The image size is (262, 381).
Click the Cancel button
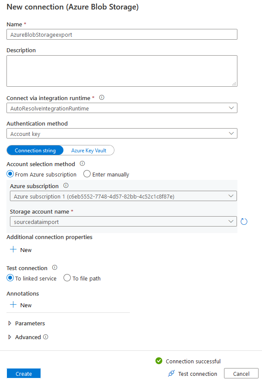point(241,374)
